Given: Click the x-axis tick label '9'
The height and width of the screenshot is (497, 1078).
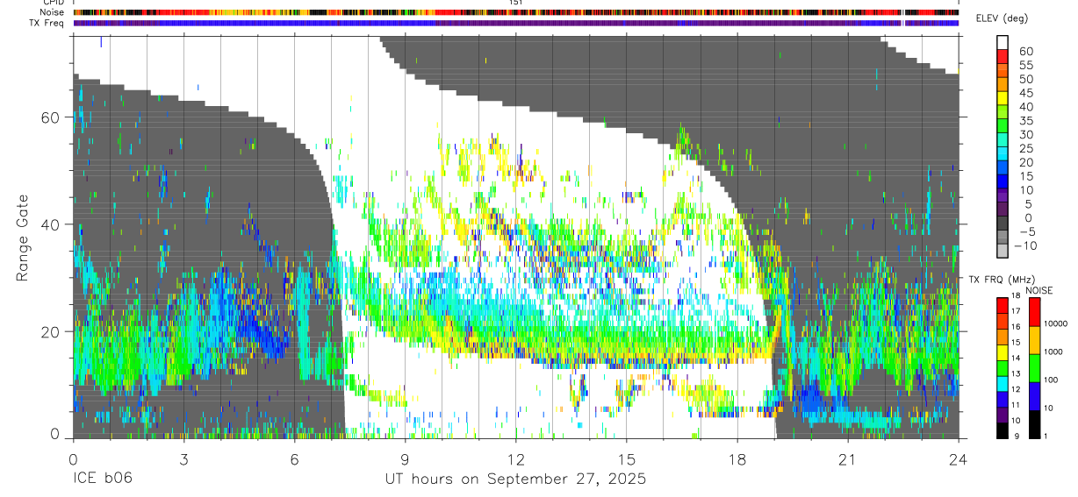Looking at the screenshot, I should click(405, 459).
